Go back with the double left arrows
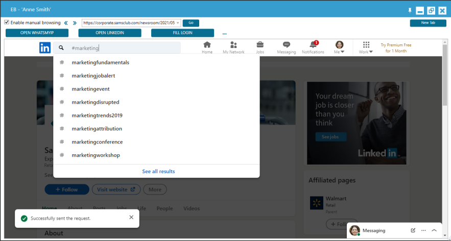Image resolution: width=451 pixels, height=241 pixels. [66, 23]
